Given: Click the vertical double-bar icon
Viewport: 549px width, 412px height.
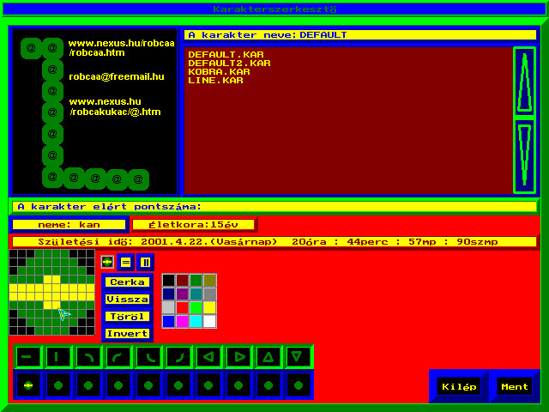Looking at the screenshot, I should [x=145, y=262].
